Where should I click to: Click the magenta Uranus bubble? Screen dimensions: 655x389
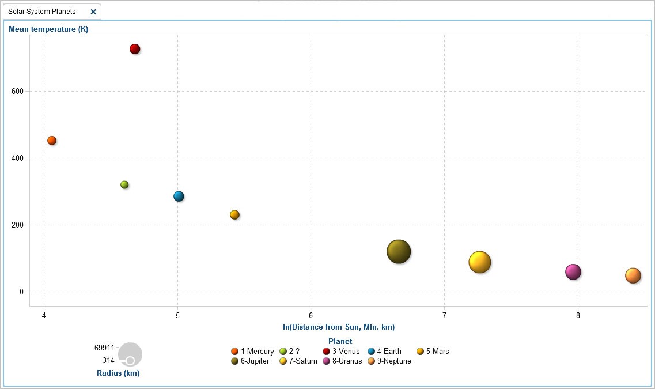point(573,272)
